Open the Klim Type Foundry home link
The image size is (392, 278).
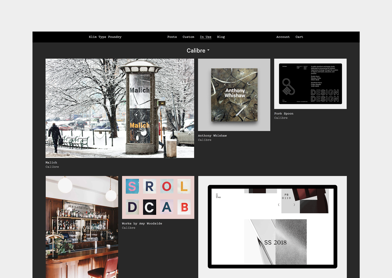(105, 37)
